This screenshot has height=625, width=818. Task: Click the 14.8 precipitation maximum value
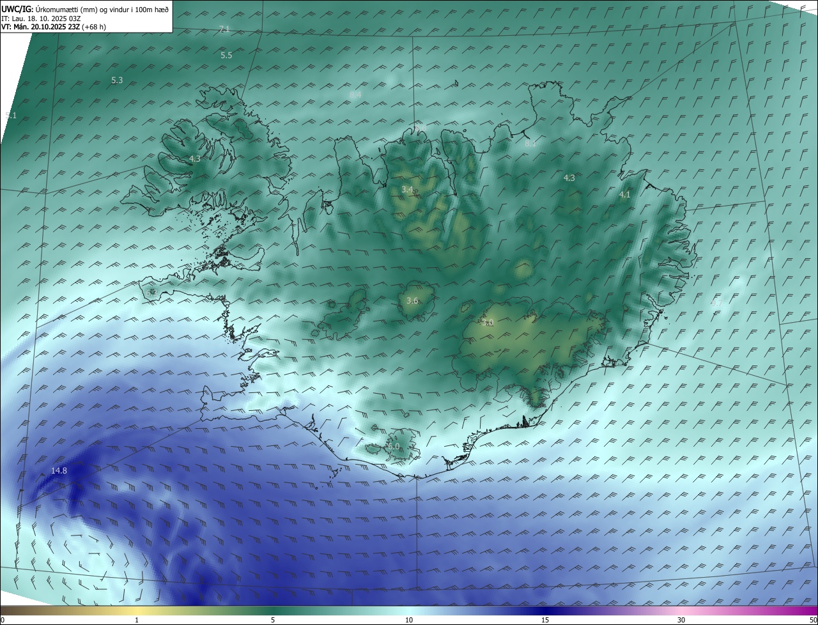click(x=59, y=471)
